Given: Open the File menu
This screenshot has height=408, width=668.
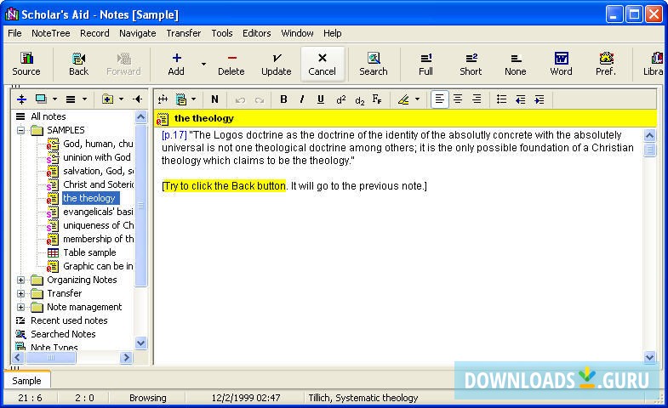Looking at the screenshot, I should (x=14, y=33).
